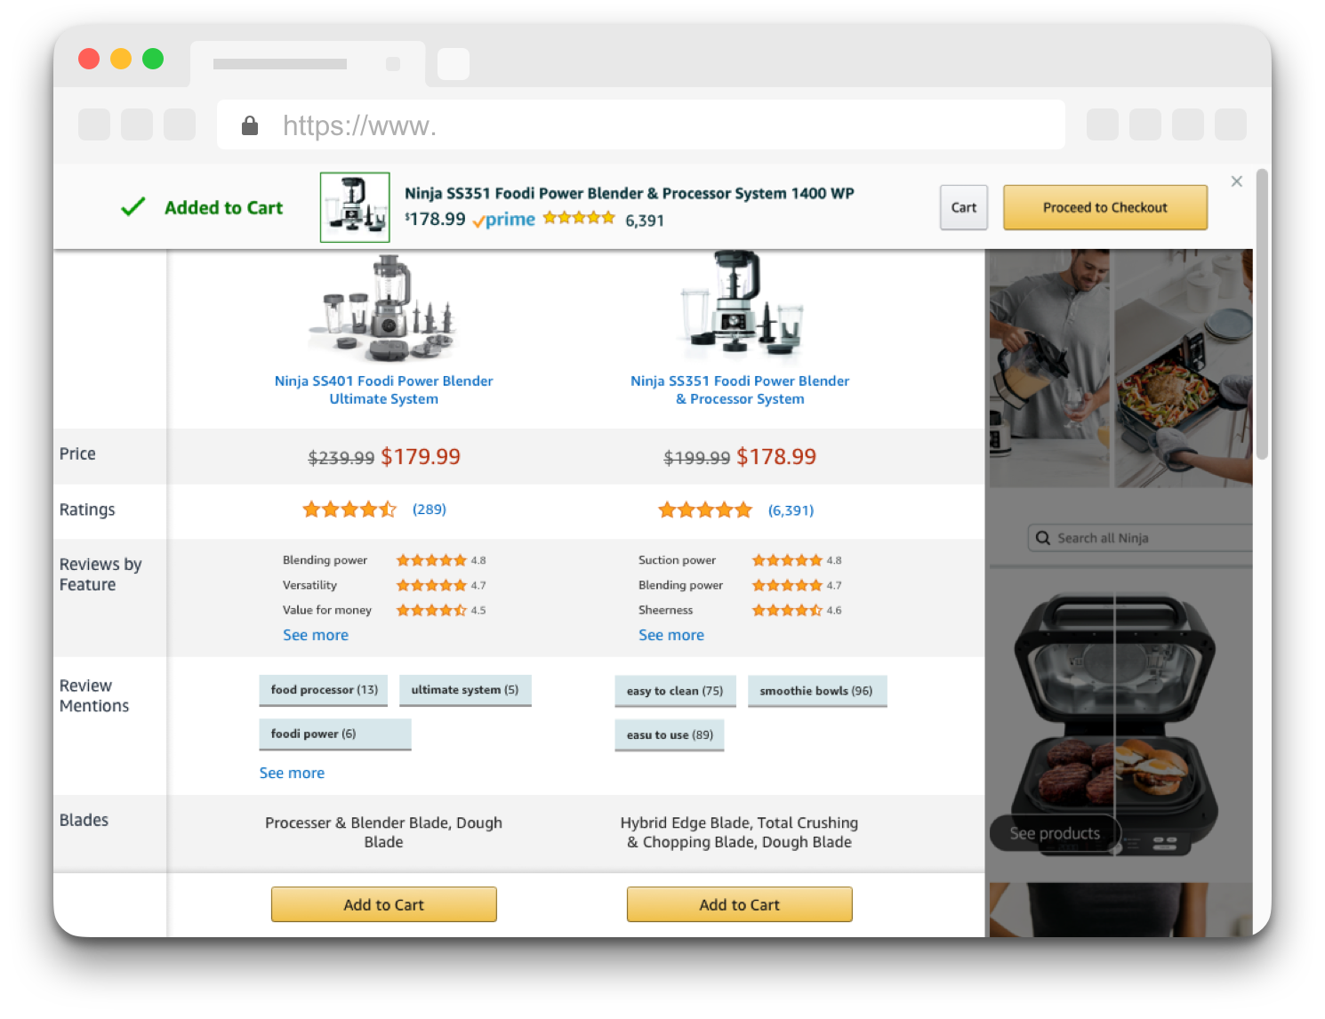Expand See more under SS351 feature reviews
Screen dimensions: 1325x1019
(671, 635)
